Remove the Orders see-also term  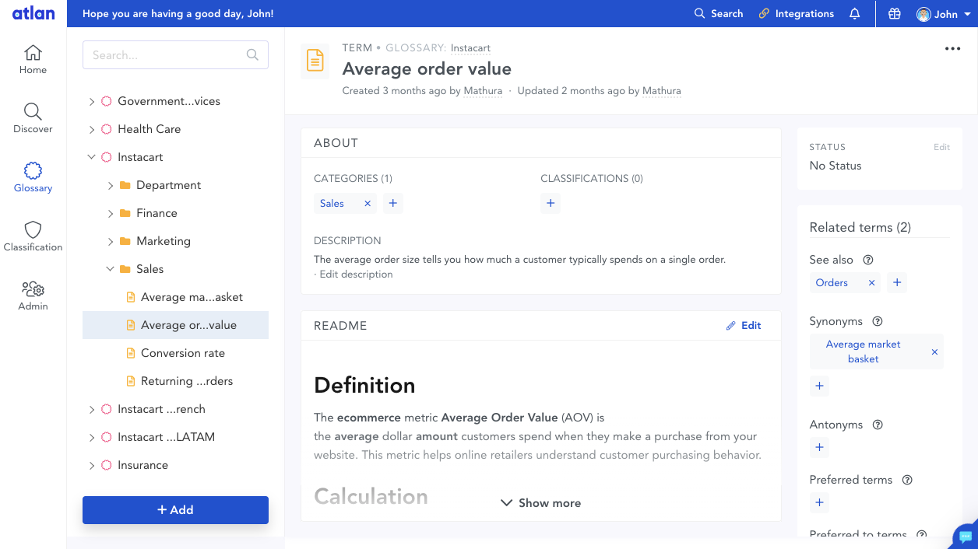tap(871, 283)
